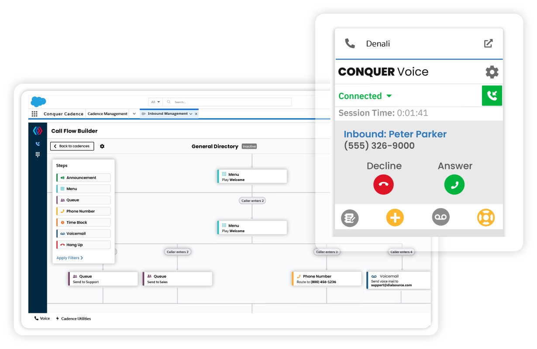Click the Session Time 0:01:41 text
The height and width of the screenshot is (349, 537).
tap(383, 113)
